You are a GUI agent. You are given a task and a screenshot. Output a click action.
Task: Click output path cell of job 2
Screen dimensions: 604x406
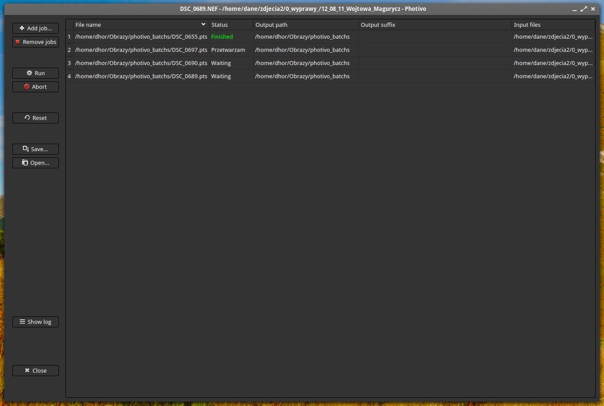306,50
